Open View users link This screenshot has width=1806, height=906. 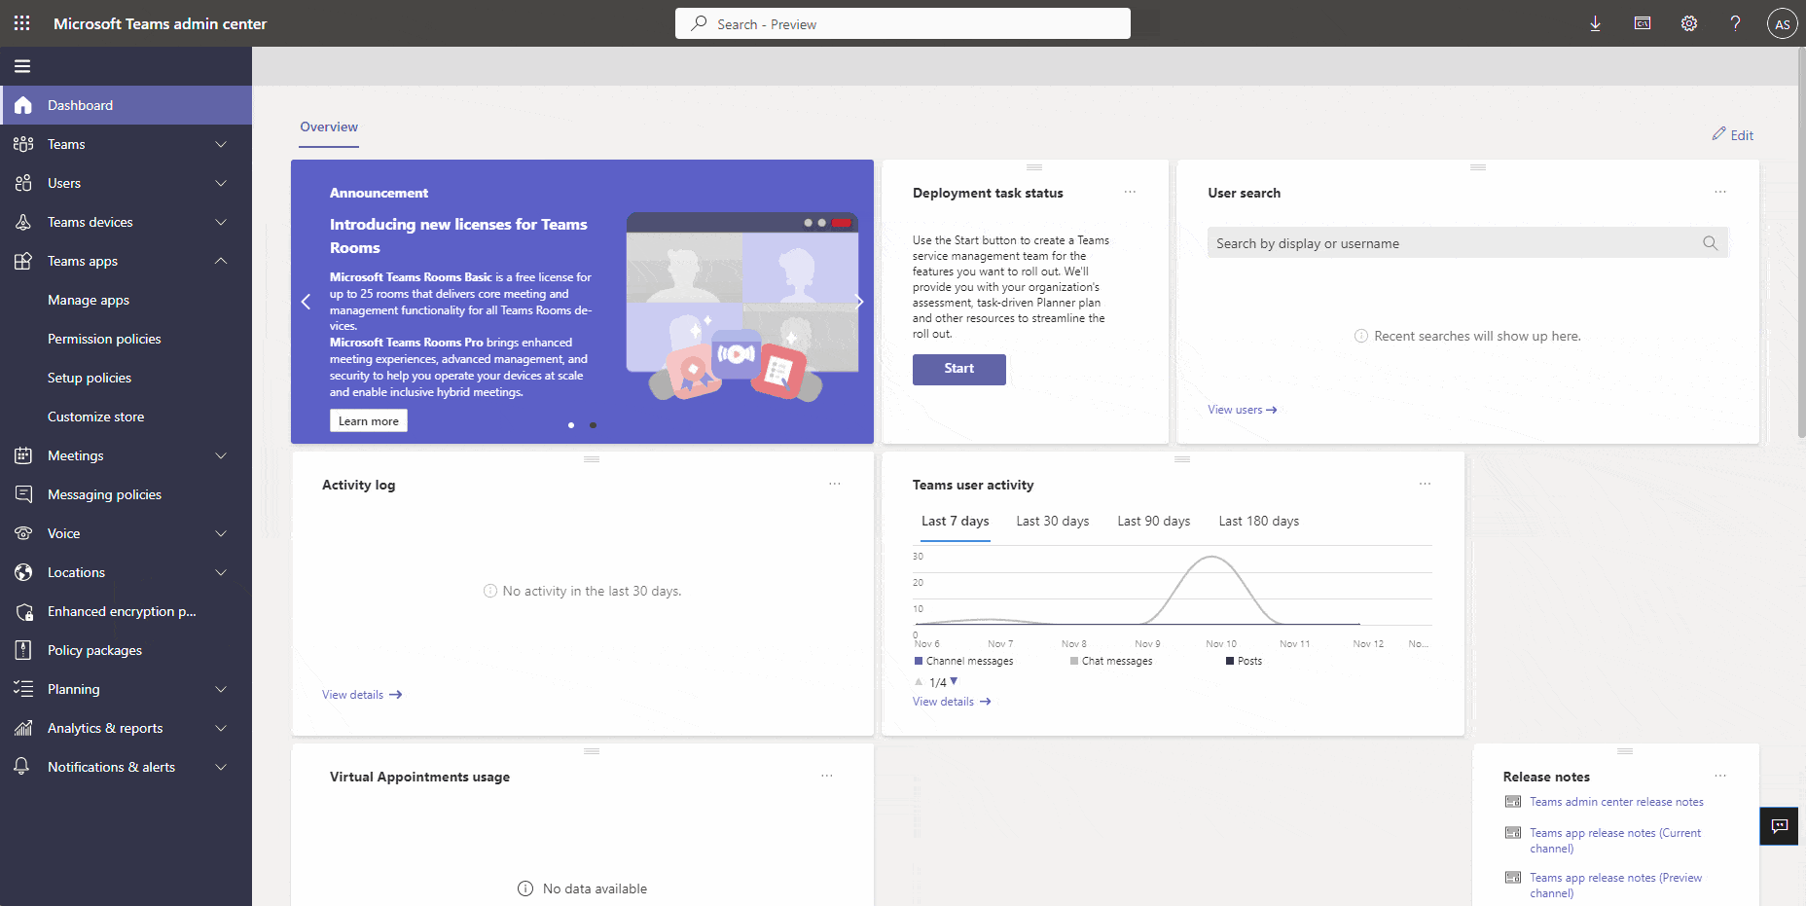click(1243, 410)
